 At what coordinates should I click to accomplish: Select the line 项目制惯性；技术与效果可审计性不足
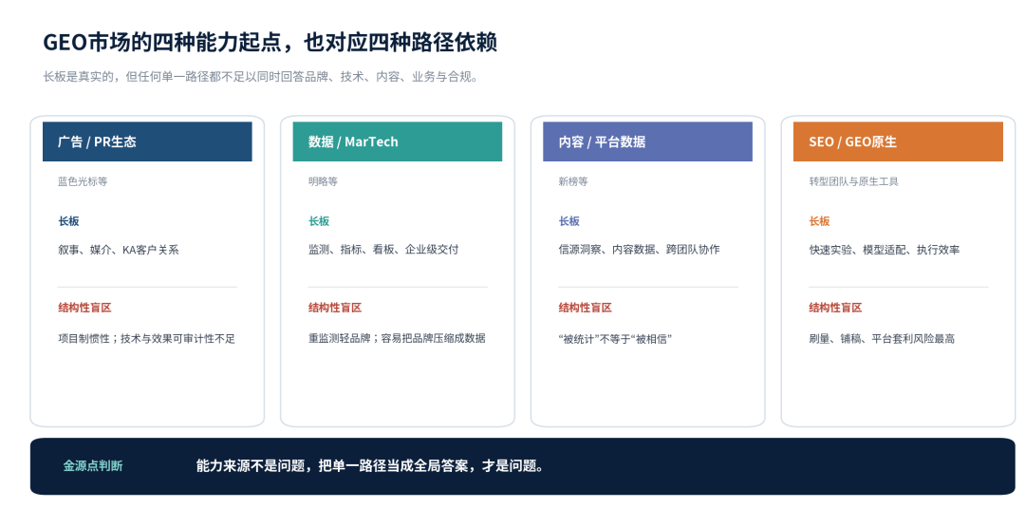[x=146, y=338]
